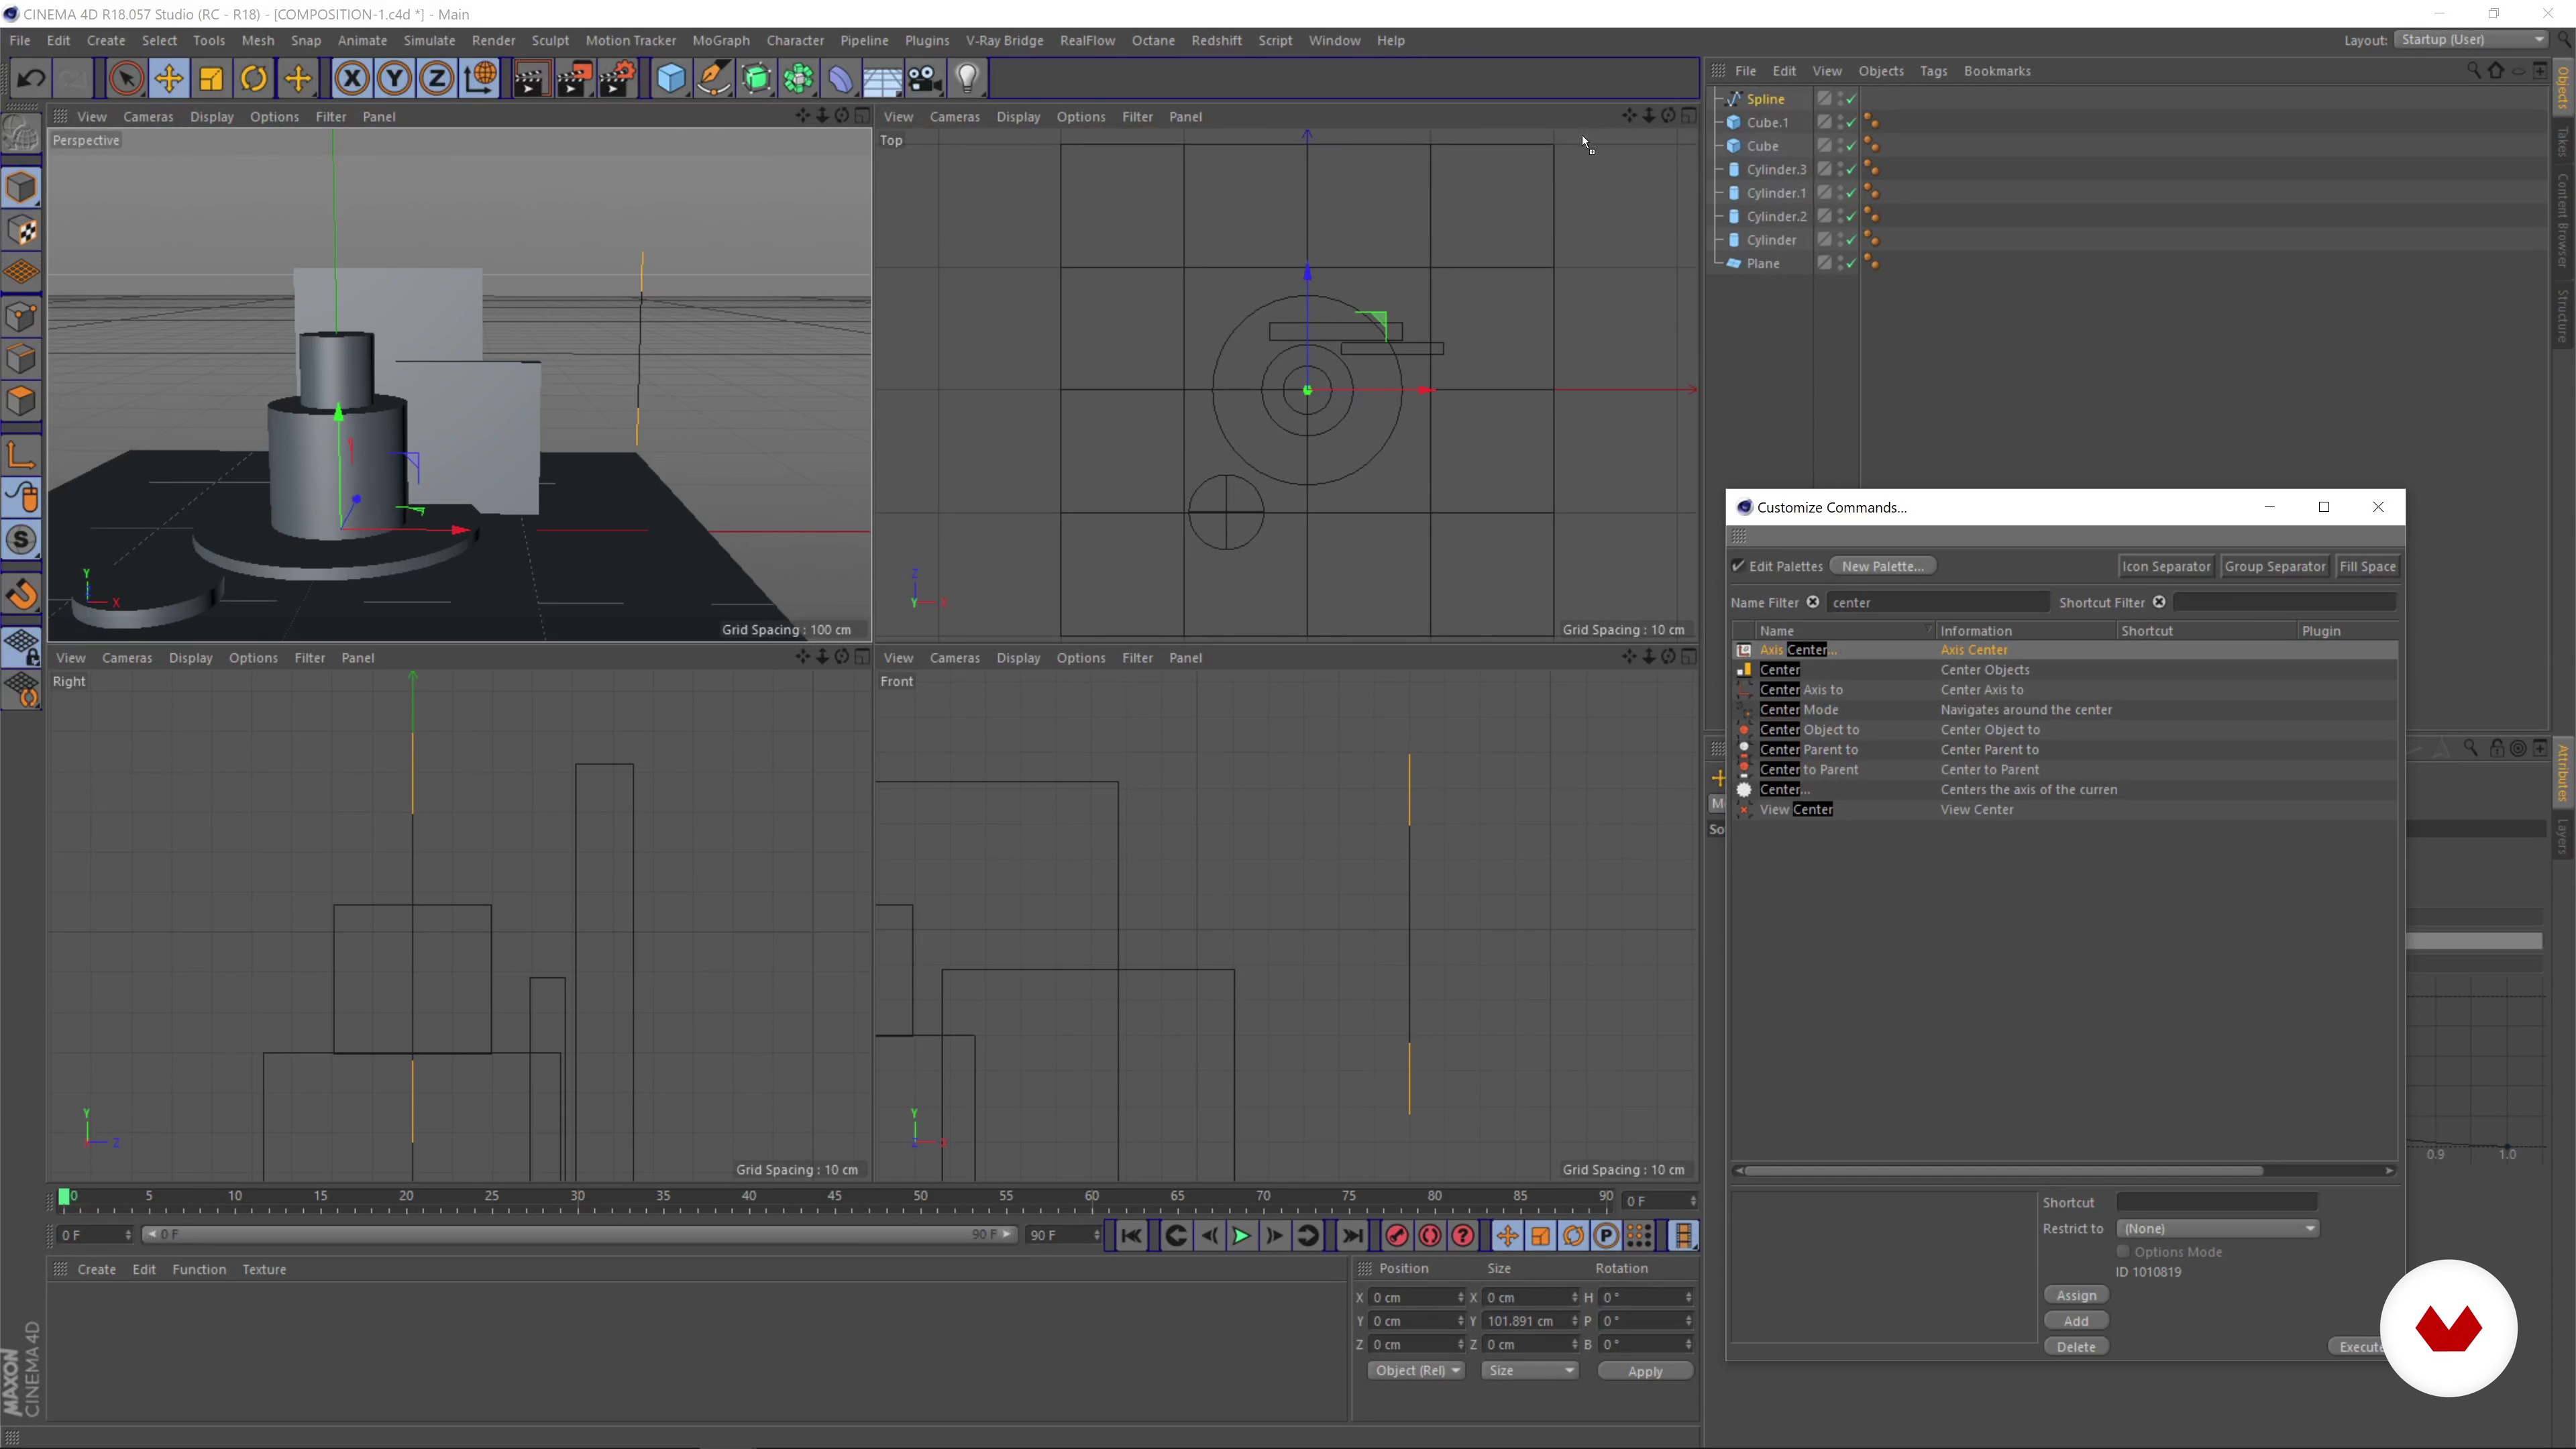The height and width of the screenshot is (1449, 2576).
Task: Open the Restrict to dropdown
Action: pyautogui.click(x=2217, y=1228)
